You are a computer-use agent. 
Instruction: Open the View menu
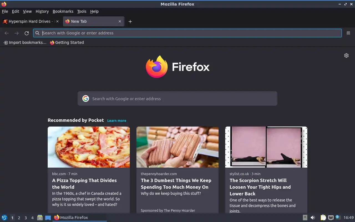coord(27,11)
